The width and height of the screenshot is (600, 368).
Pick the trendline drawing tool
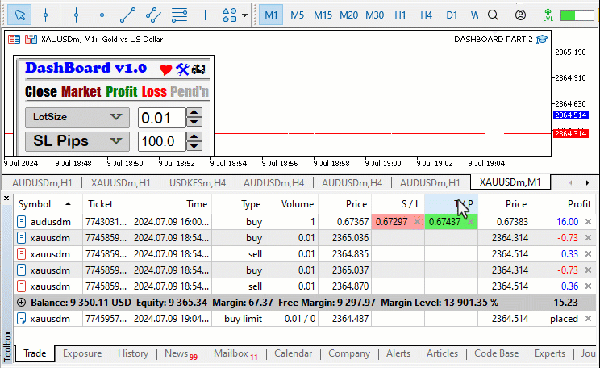[127, 15]
